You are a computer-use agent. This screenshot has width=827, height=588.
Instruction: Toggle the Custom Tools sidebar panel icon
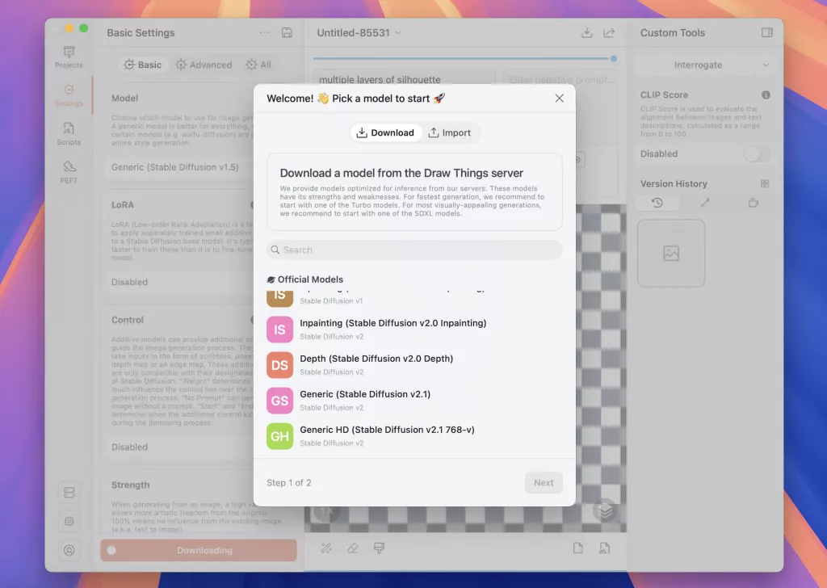[767, 32]
